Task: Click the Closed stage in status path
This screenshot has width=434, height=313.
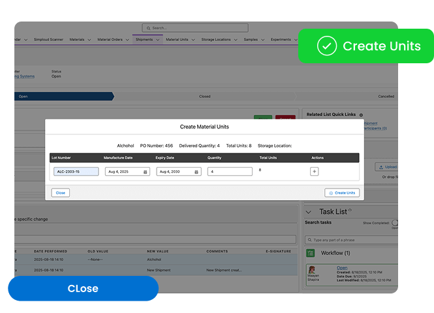Action: click(205, 97)
